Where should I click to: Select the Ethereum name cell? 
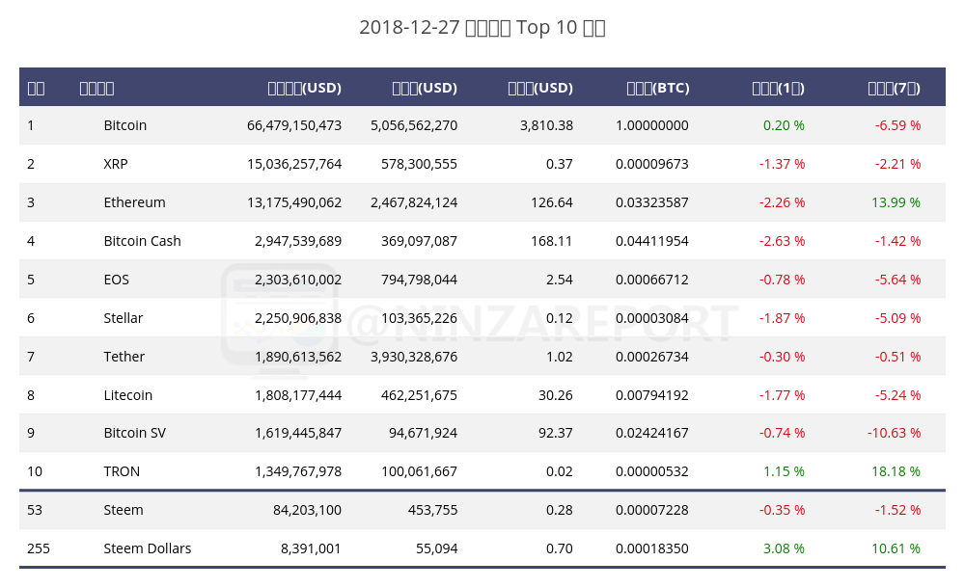(134, 202)
